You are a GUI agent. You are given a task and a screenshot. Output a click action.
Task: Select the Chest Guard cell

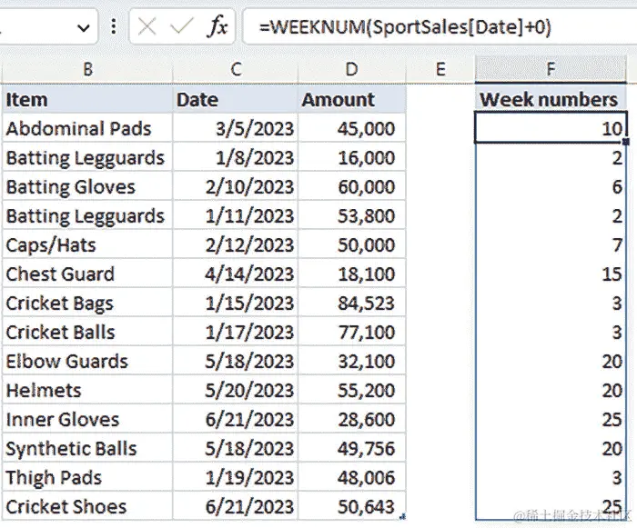[87, 274]
